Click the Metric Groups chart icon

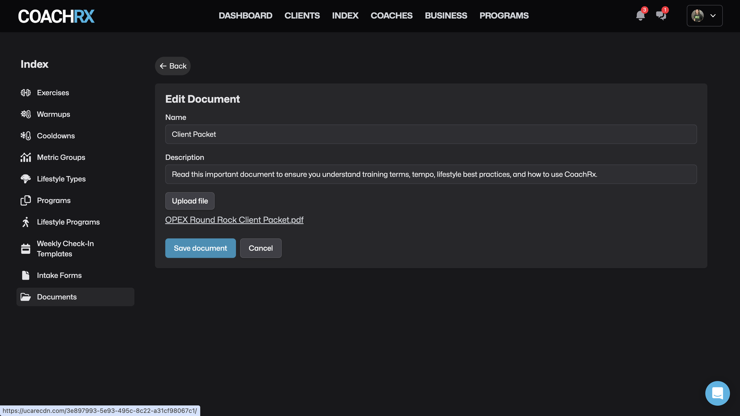tap(26, 157)
